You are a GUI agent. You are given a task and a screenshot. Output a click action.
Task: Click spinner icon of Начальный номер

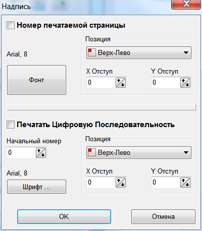click(x=41, y=153)
